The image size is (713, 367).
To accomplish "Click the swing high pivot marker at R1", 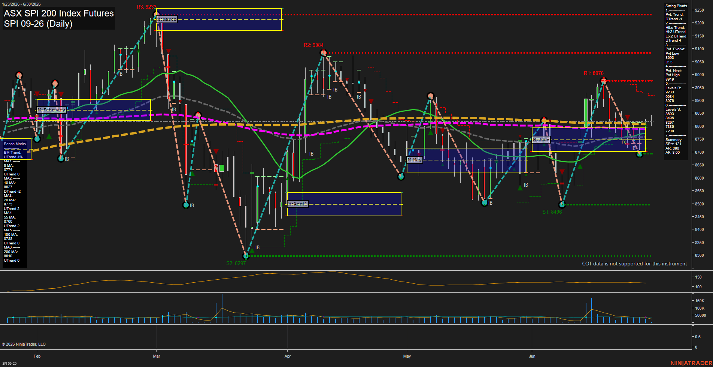I will click(x=603, y=81).
